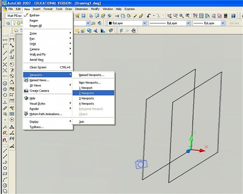Open the Linetype ByLayer dropdown
Viewport: 243px width, 194px height.
coord(169,23)
